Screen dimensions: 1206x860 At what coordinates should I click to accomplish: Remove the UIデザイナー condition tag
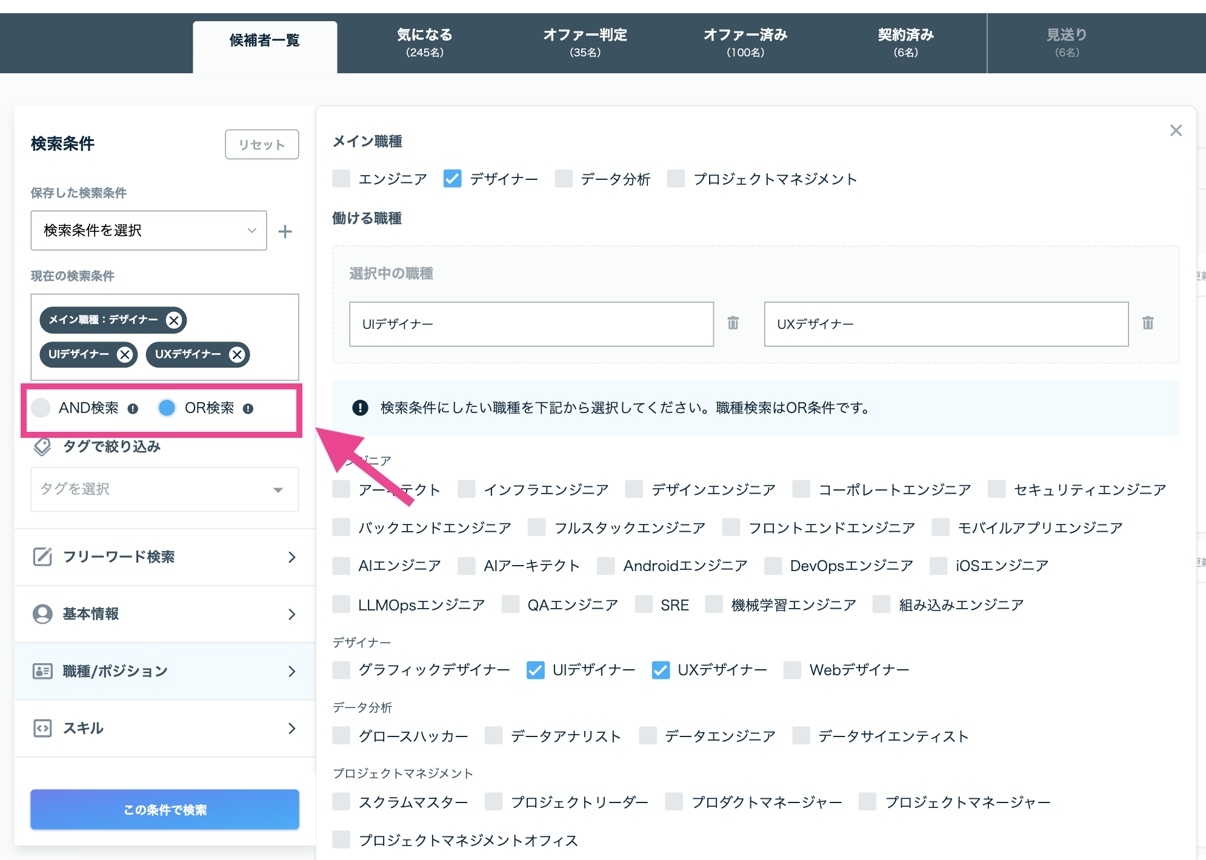click(125, 354)
